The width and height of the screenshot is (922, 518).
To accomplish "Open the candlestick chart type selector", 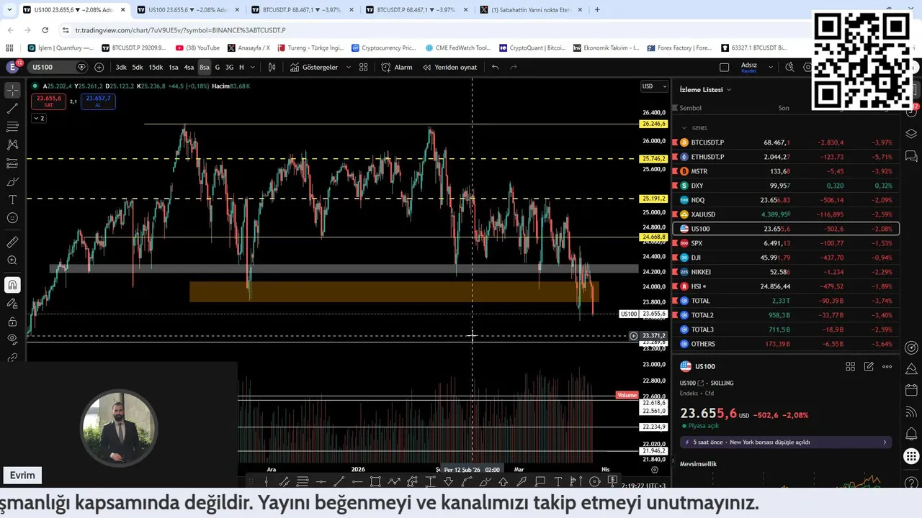I will coord(272,67).
